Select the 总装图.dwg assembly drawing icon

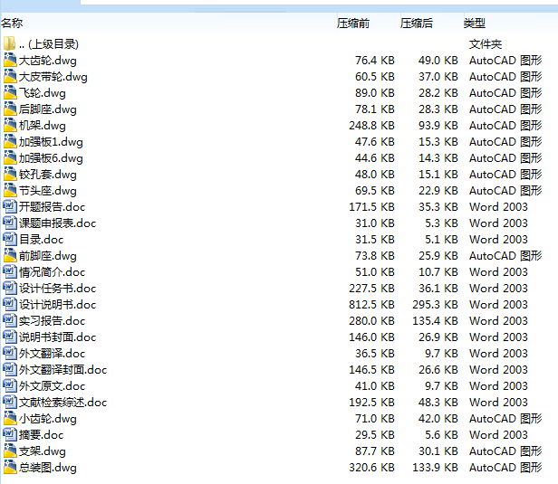coord(10,468)
